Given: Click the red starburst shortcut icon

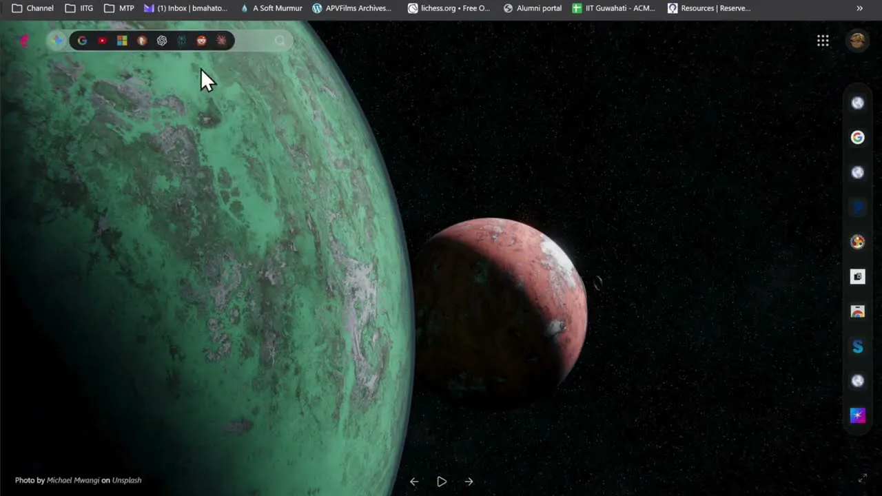Looking at the screenshot, I should [x=221, y=41].
